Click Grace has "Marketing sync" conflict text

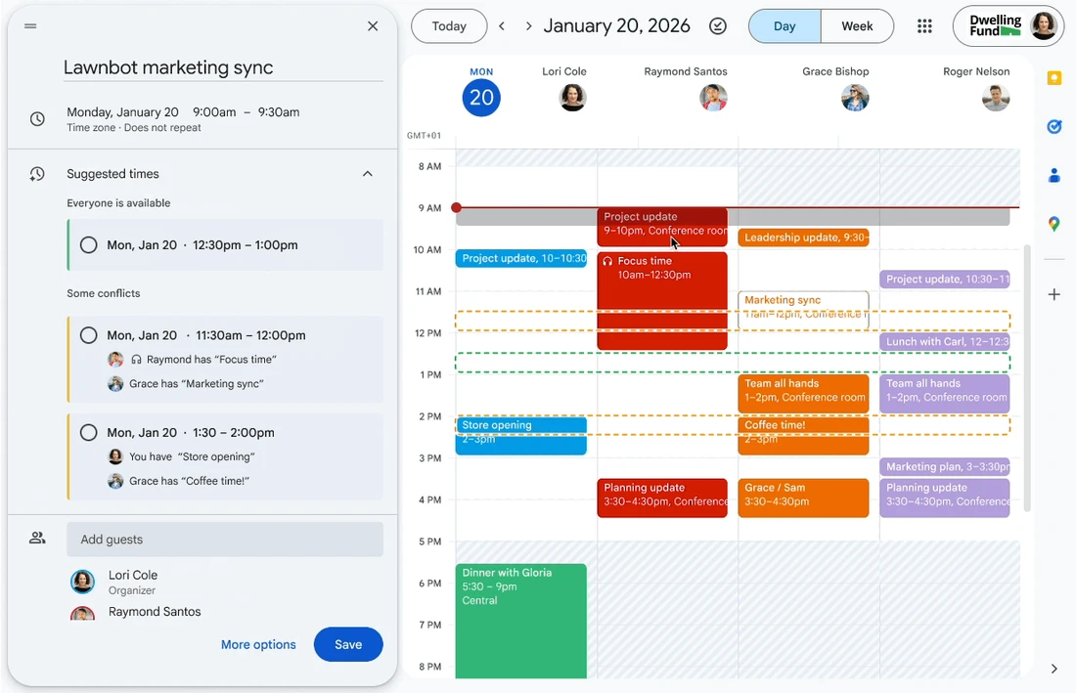coord(197,384)
